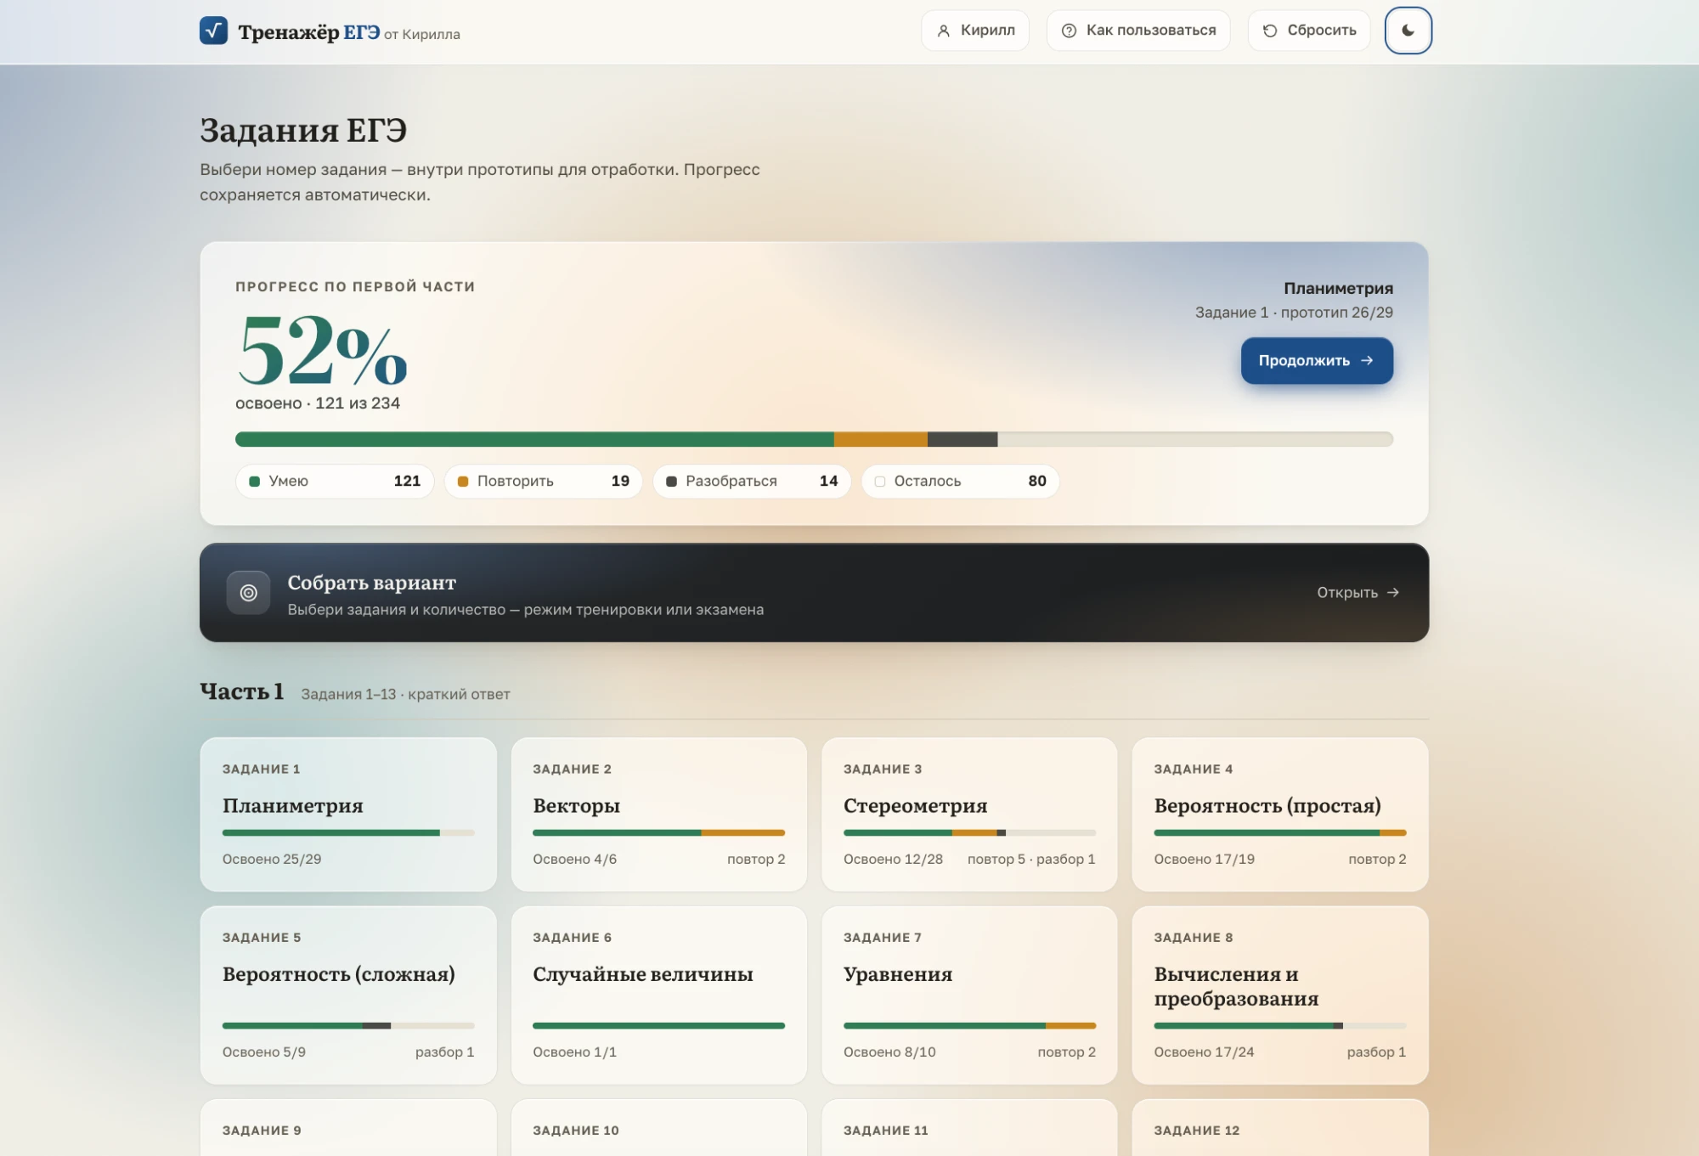Viewport: 1699px width, 1156px height.
Task: Click the arrow icon on Продолжить button
Action: pos(1367,361)
